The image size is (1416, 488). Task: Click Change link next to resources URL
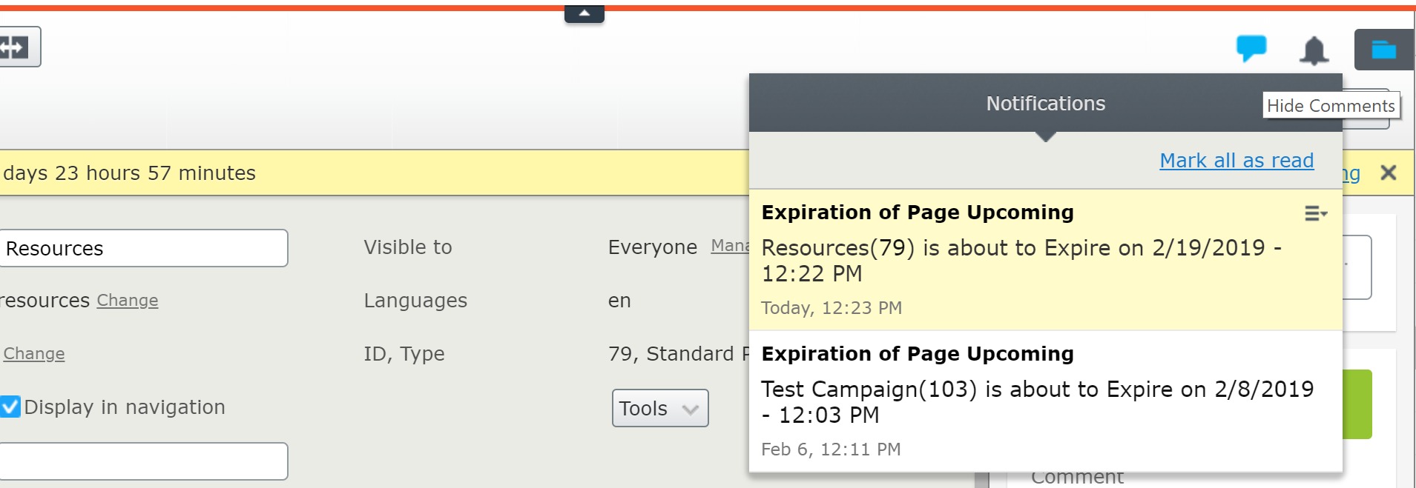click(128, 301)
